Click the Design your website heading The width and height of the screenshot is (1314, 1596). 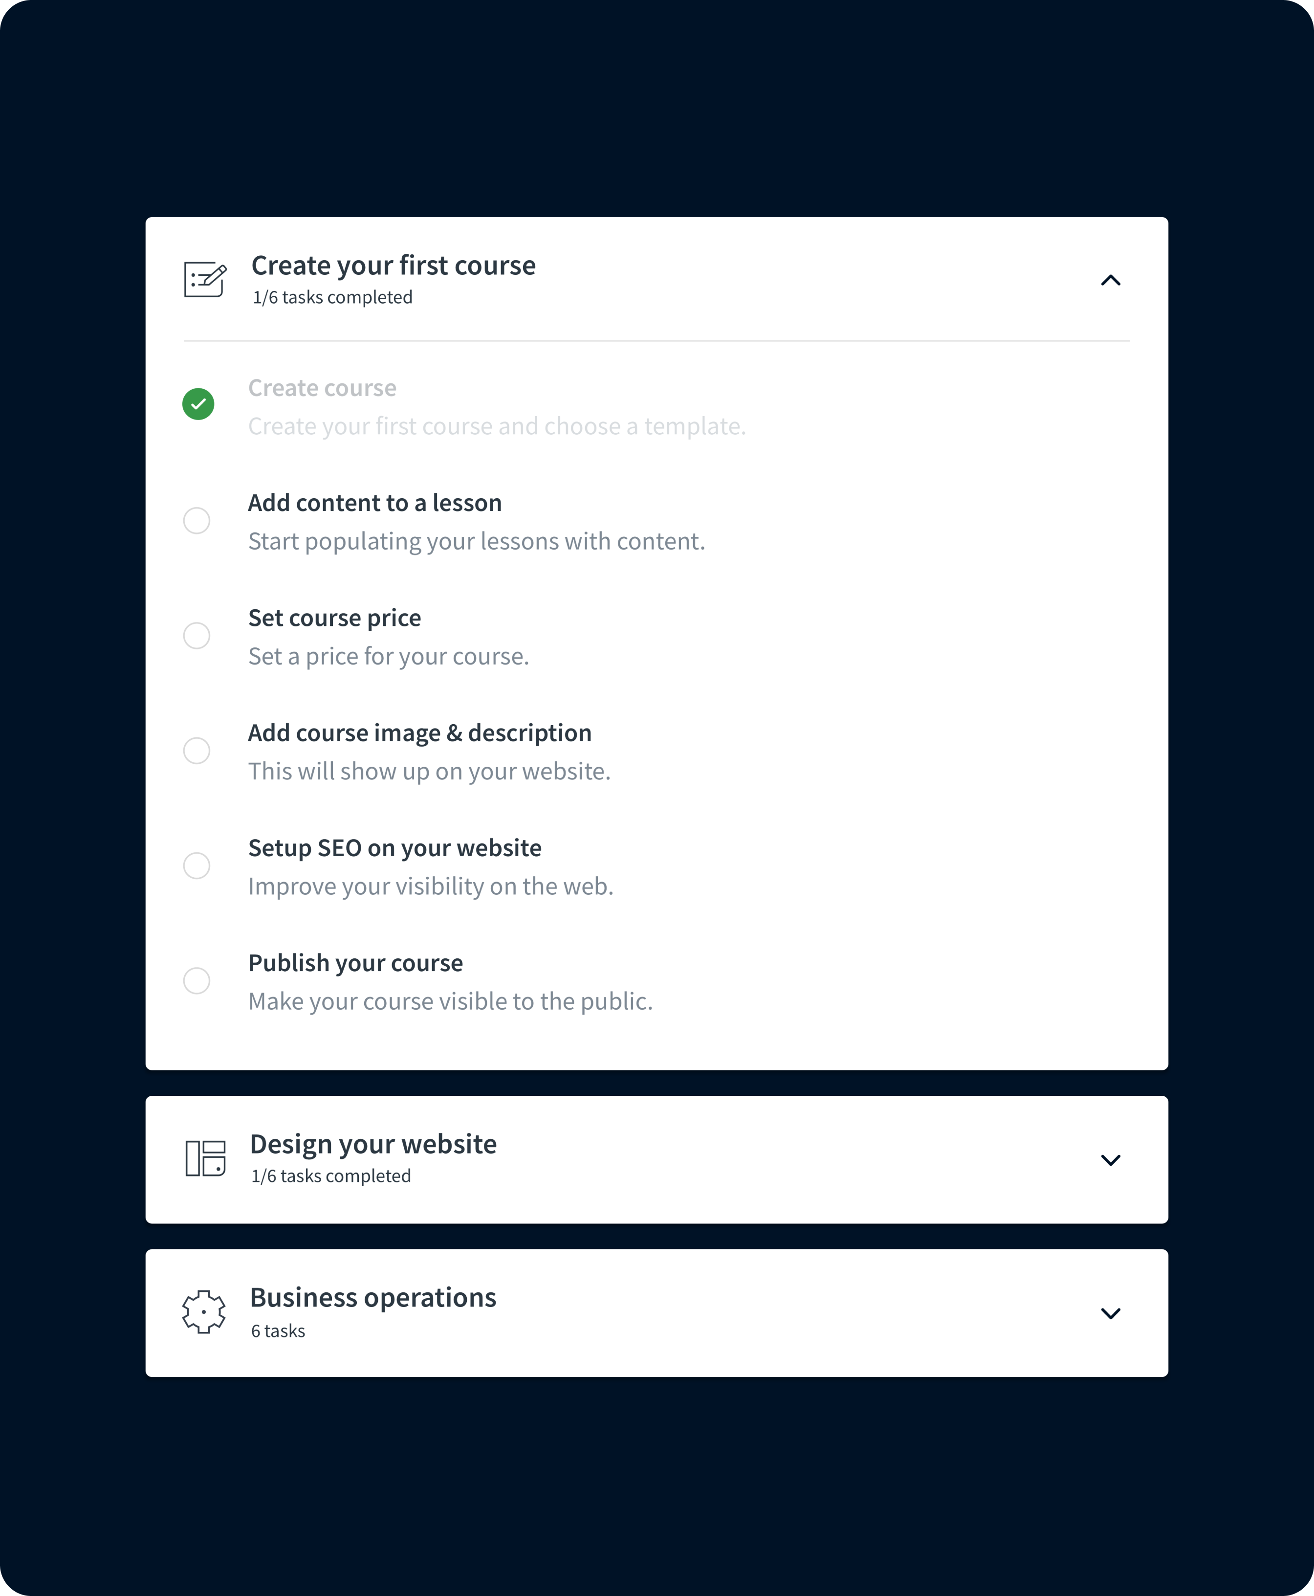coord(373,1144)
